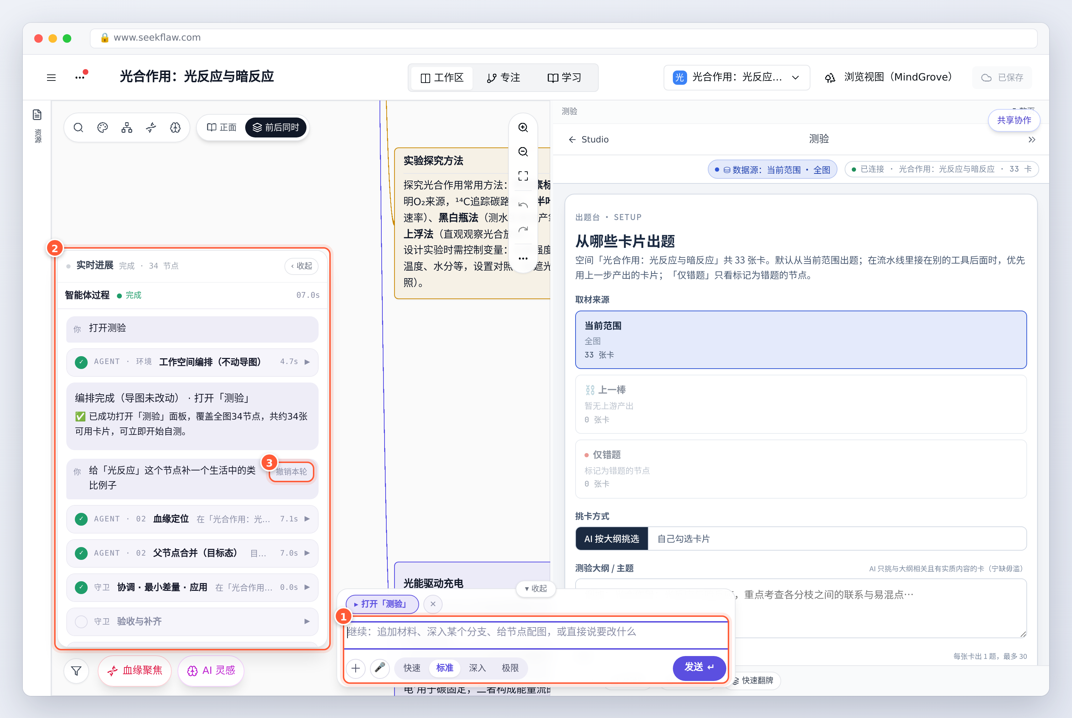This screenshot has width=1072, height=718.
Task: Collapse the 实时进展 panel
Action: pos(301,266)
